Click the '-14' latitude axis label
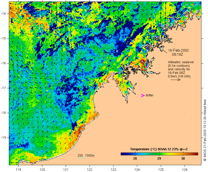The height and width of the screenshot is (172, 208). [3, 14]
